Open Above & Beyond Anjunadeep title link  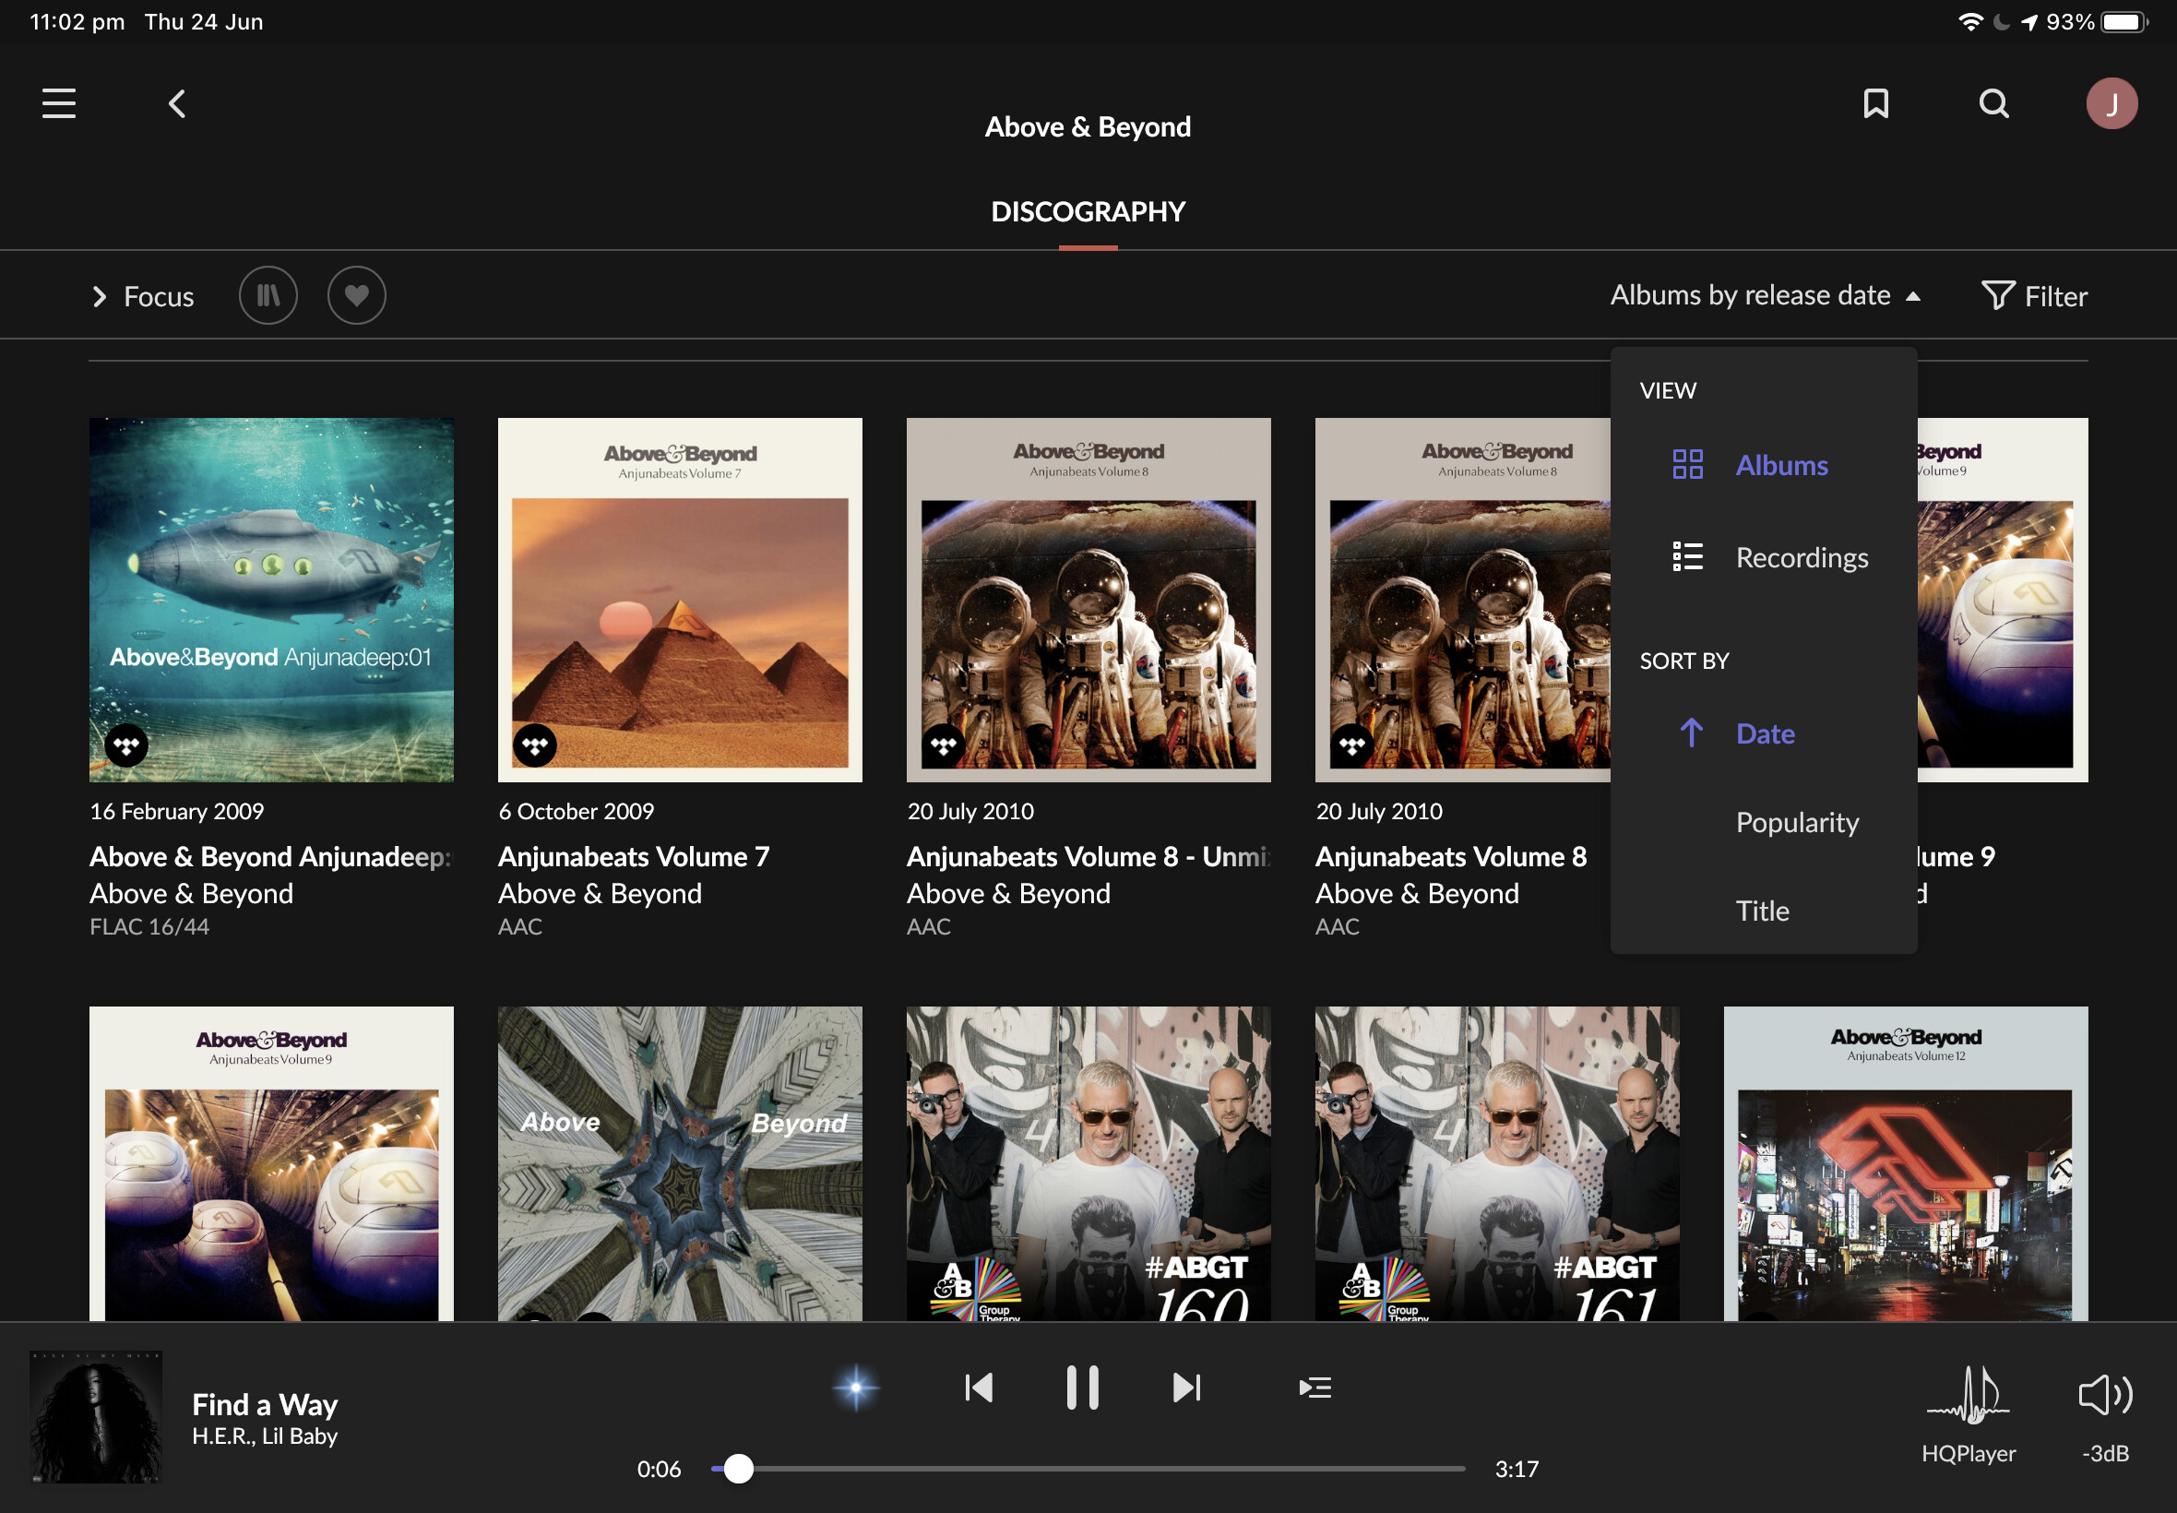pyautogui.click(x=271, y=857)
